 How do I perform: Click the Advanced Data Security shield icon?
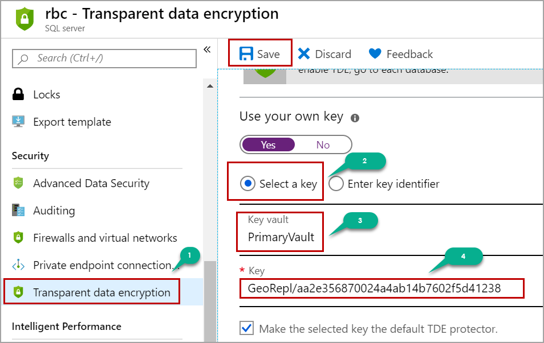(18, 183)
